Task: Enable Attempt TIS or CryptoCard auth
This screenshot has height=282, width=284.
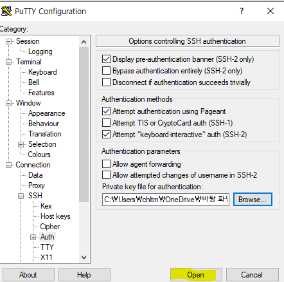Action: (106, 123)
